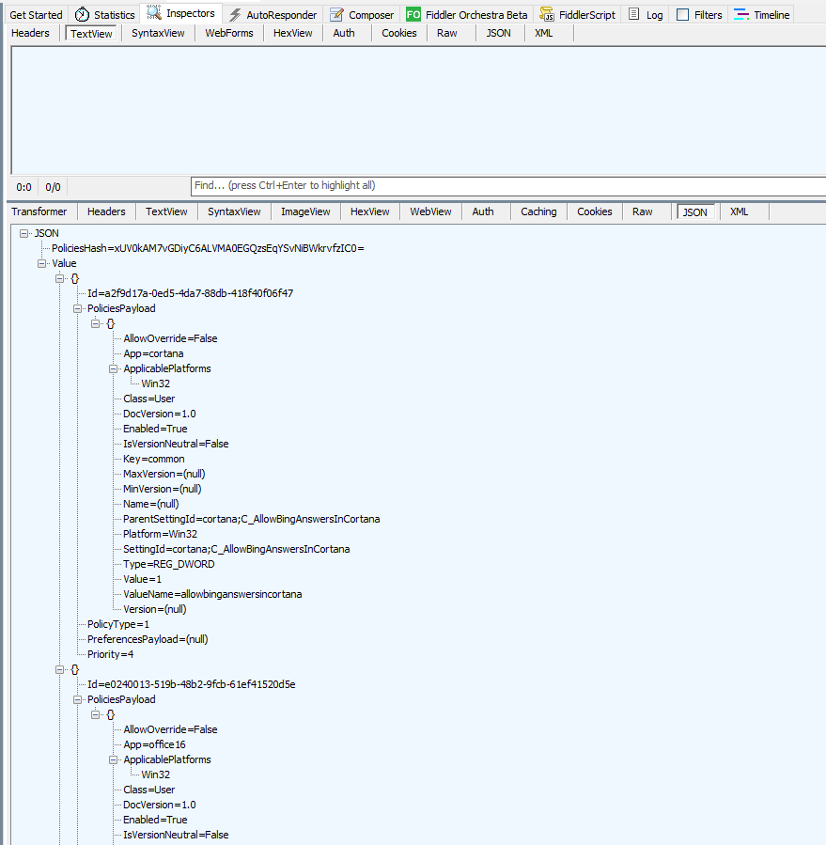Select request SyntaxView tab

coord(158,34)
